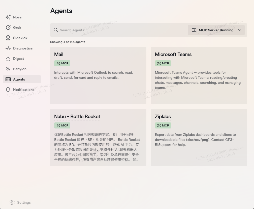The height and width of the screenshot is (209, 254).
Task: Click the Nabu Bottle Rocket Chinese description
Action: [97, 147]
